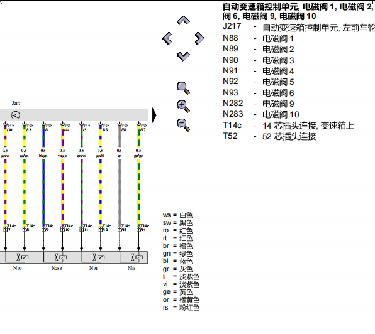The image size is (375, 334).
Task: Click connector pin T52/43
Action: coord(106,127)
